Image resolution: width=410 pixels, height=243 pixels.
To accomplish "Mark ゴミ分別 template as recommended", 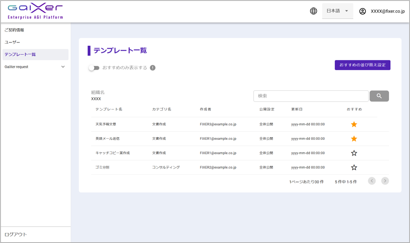I will click(x=354, y=168).
